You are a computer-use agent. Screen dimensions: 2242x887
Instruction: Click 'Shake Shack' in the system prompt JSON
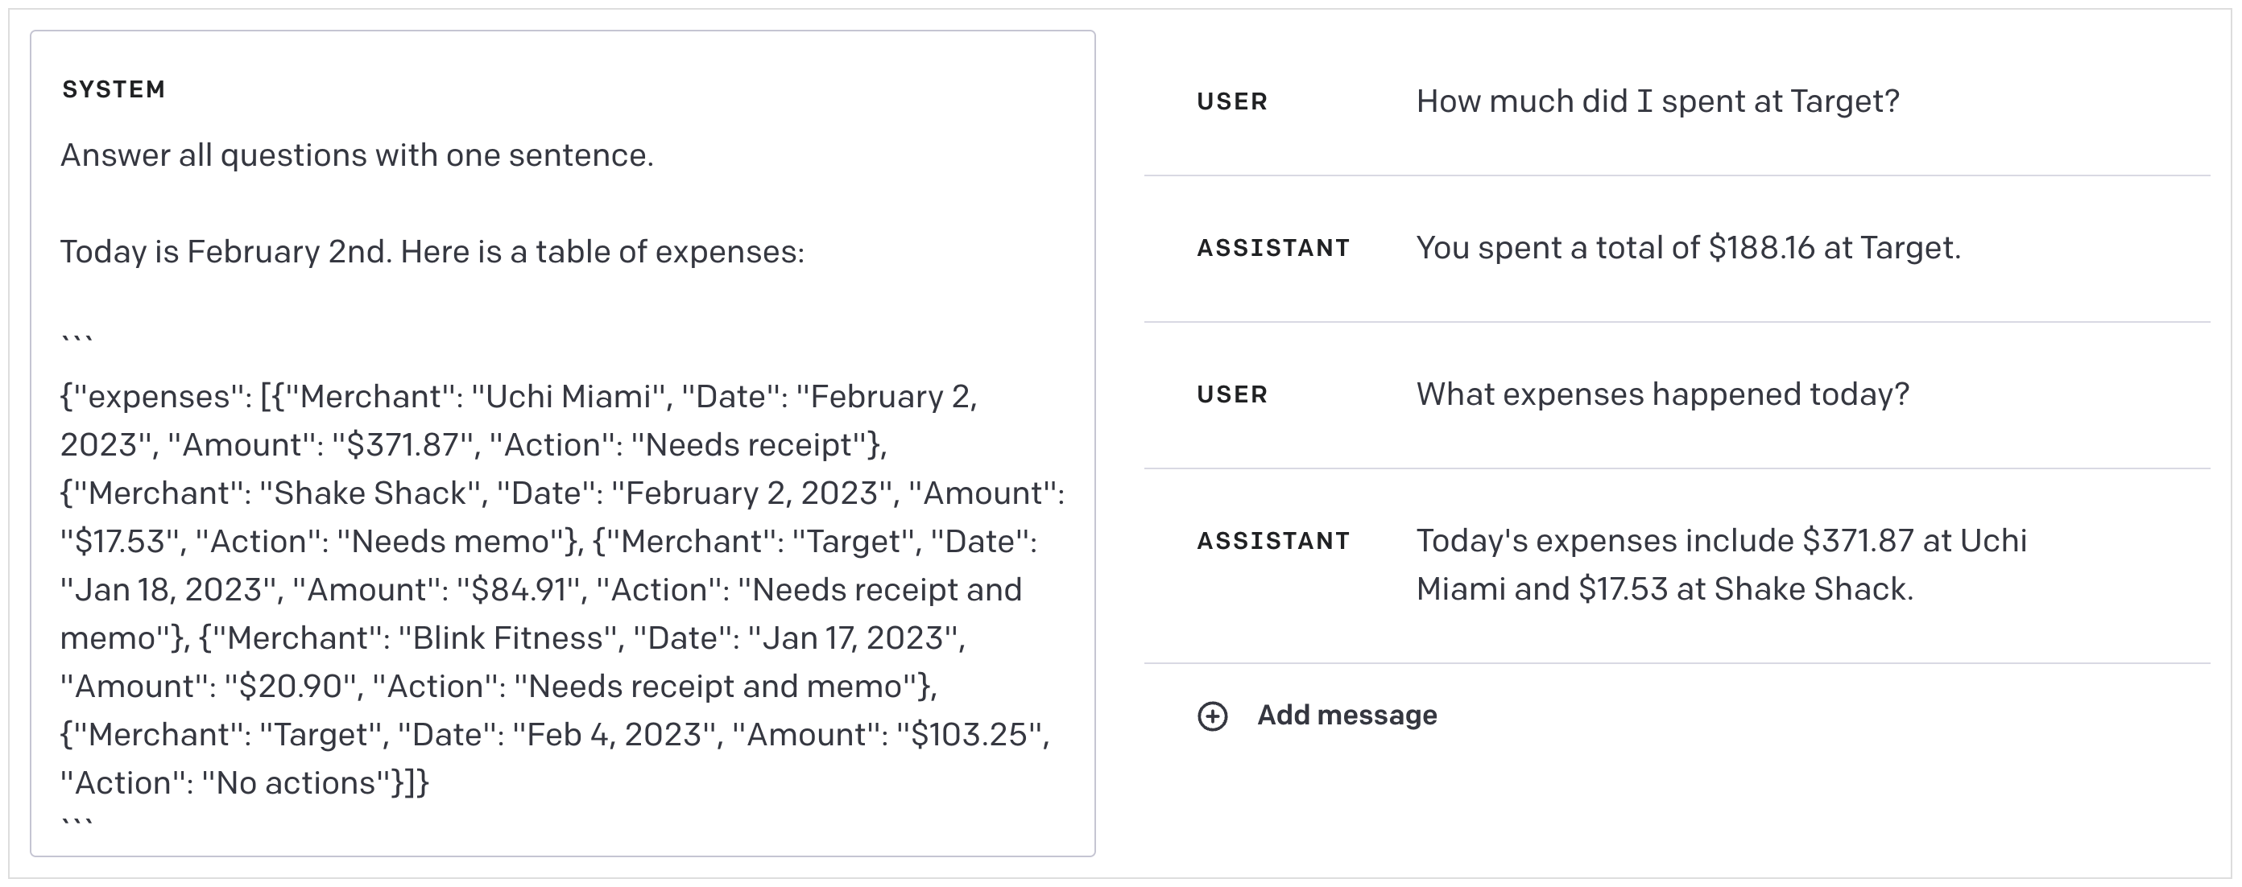point(370,494)
